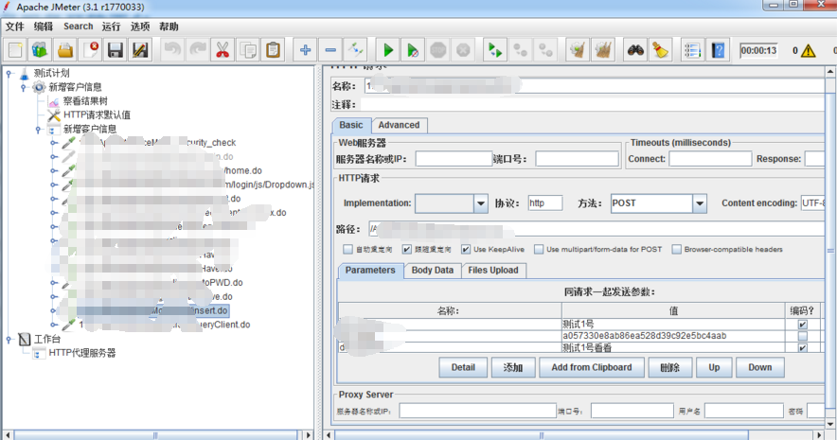This screenshot has height=440, width=837.
Task: Open the 文件 menu
Action: coord(15,26)
